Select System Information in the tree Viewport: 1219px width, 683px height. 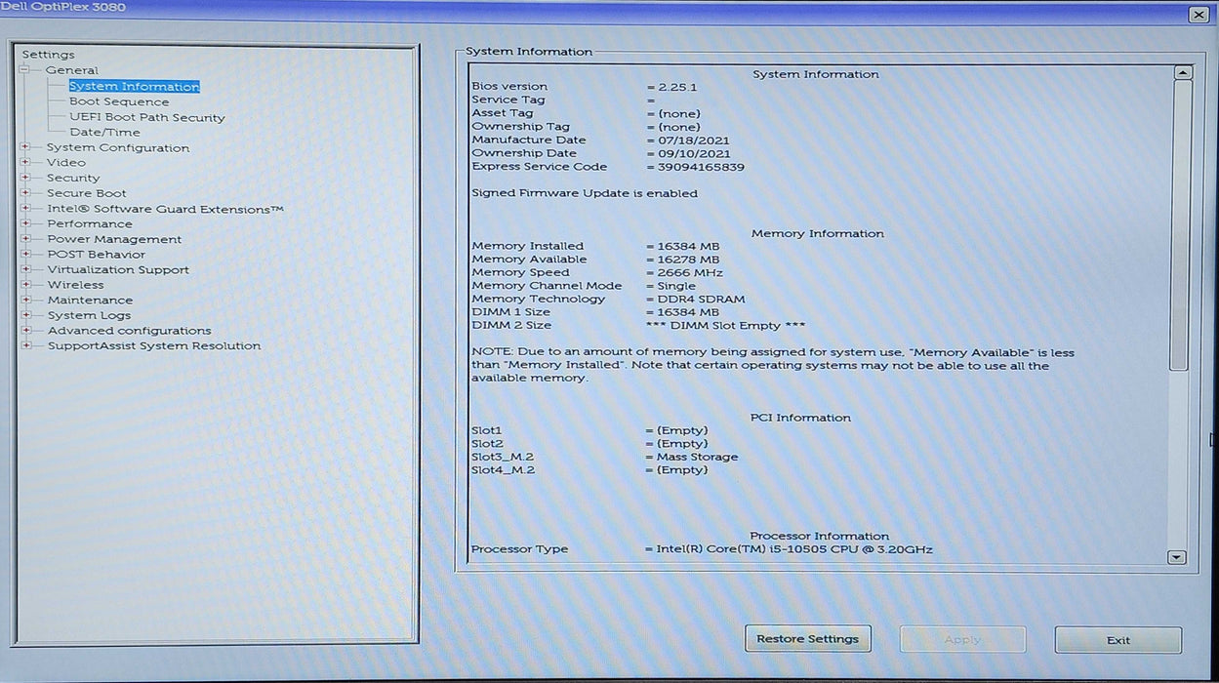pos(134,87)
